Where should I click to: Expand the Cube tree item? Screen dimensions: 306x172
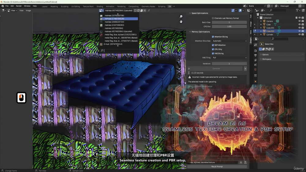coord(261,24)
